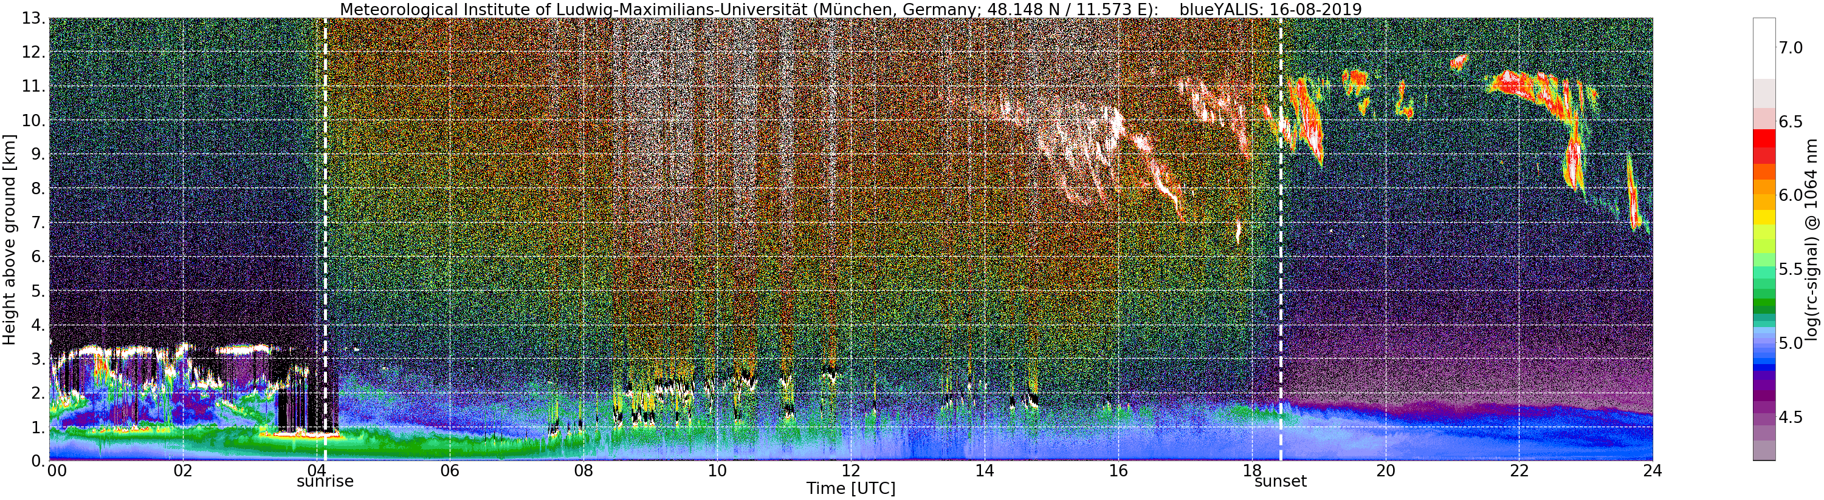Click the y-axis tick label '13.'

(33, 18)
